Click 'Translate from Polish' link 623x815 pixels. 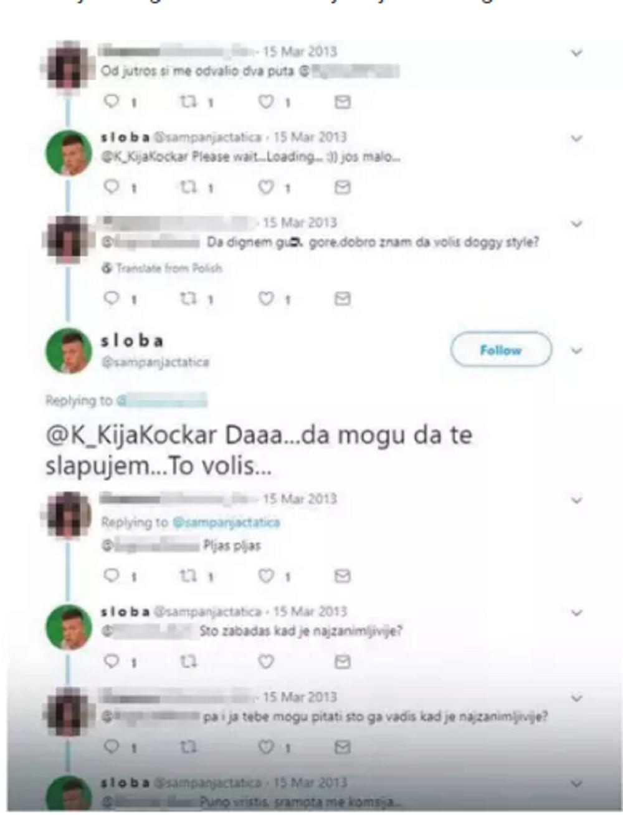[x=162, y=269]
